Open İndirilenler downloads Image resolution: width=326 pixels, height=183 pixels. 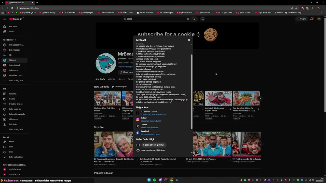[x=14, y=124]
